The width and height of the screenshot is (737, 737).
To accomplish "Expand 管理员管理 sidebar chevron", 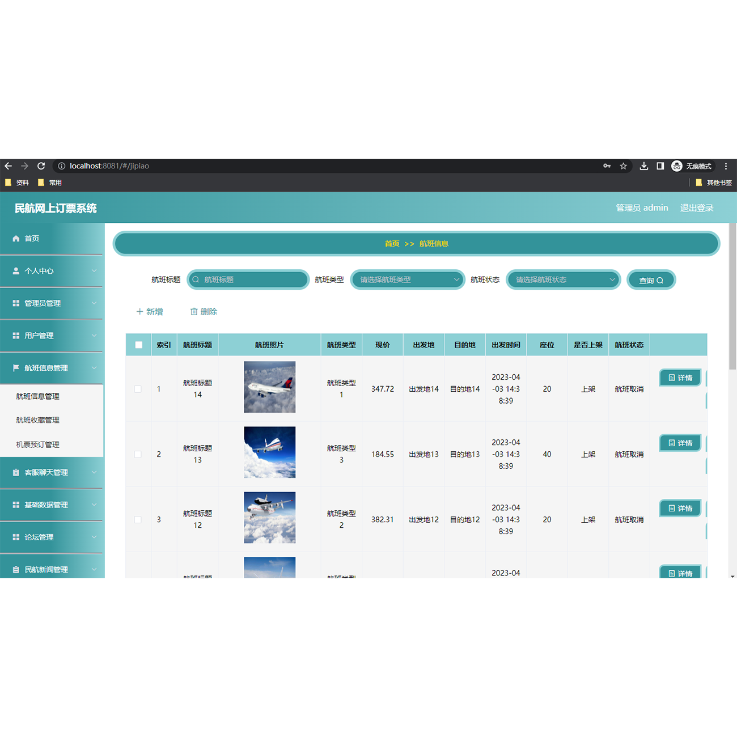I will point(94,303).
